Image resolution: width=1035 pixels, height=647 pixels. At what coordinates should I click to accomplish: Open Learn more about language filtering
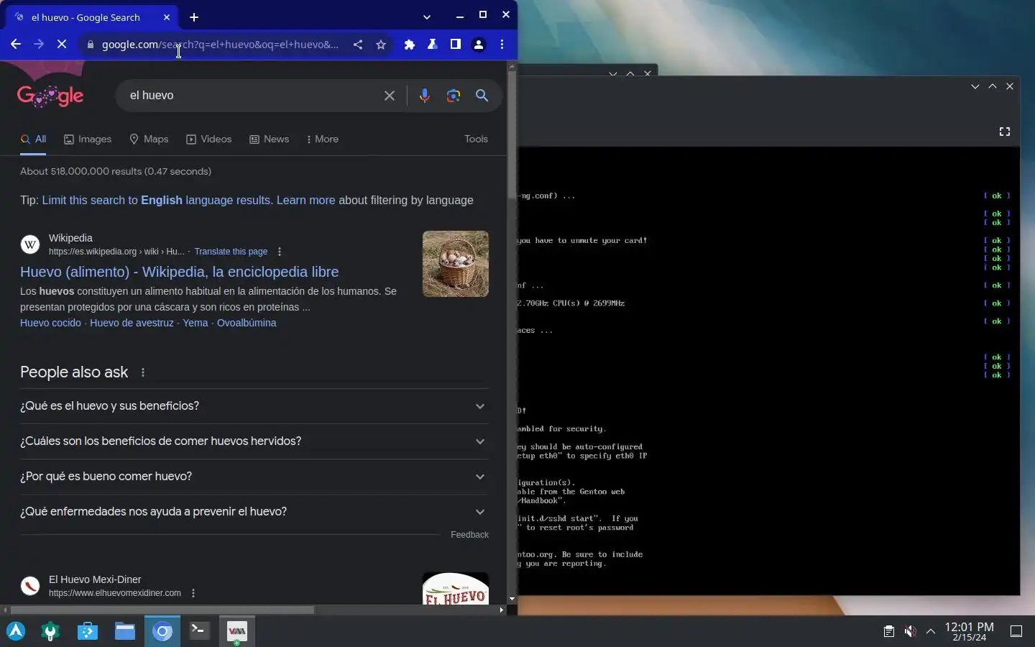click(305, 201)
